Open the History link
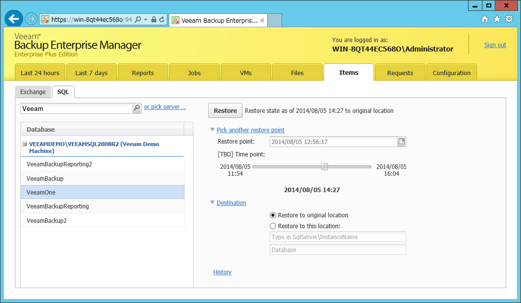This screenshot has height=303, width=521. (x=222, y=272)
